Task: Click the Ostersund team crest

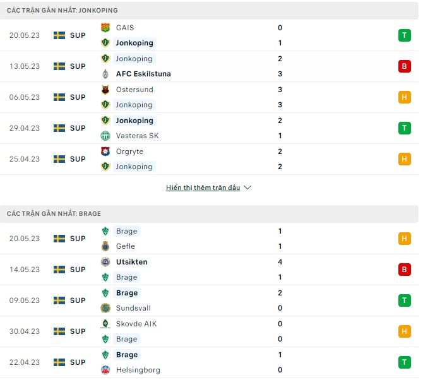Action: [x=105, y=90]
